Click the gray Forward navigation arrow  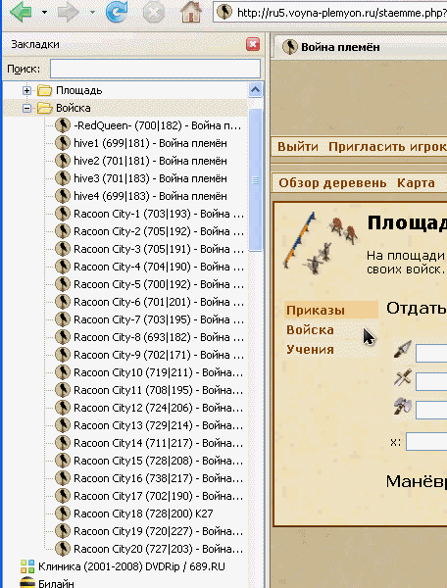(68, 13)
